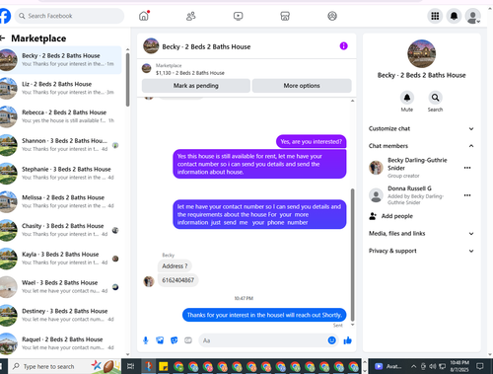This screenshot has width=493, height=374.
Task: Open Rebecca - 2 Beds 2 Baths conversation
Action: (x=61, y=116)
